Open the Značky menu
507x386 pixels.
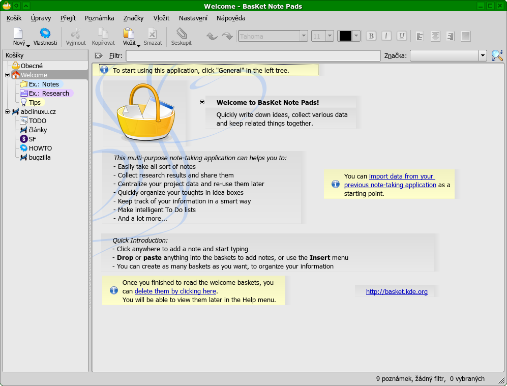click(133, 18)
